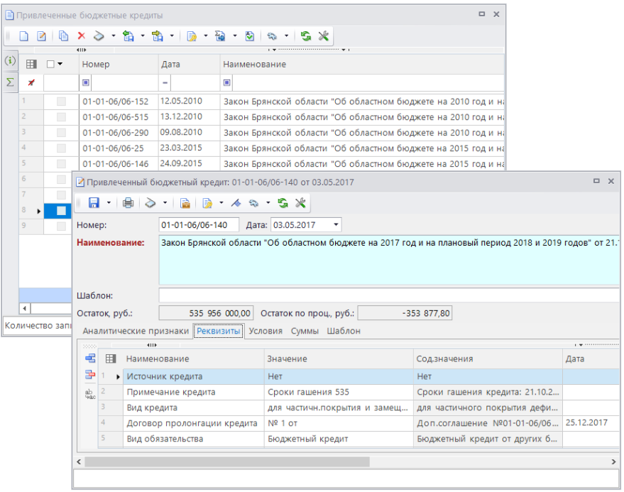
Task: Click the sigma totals icon in left sidebar
Action: click(x=10, y=82)
